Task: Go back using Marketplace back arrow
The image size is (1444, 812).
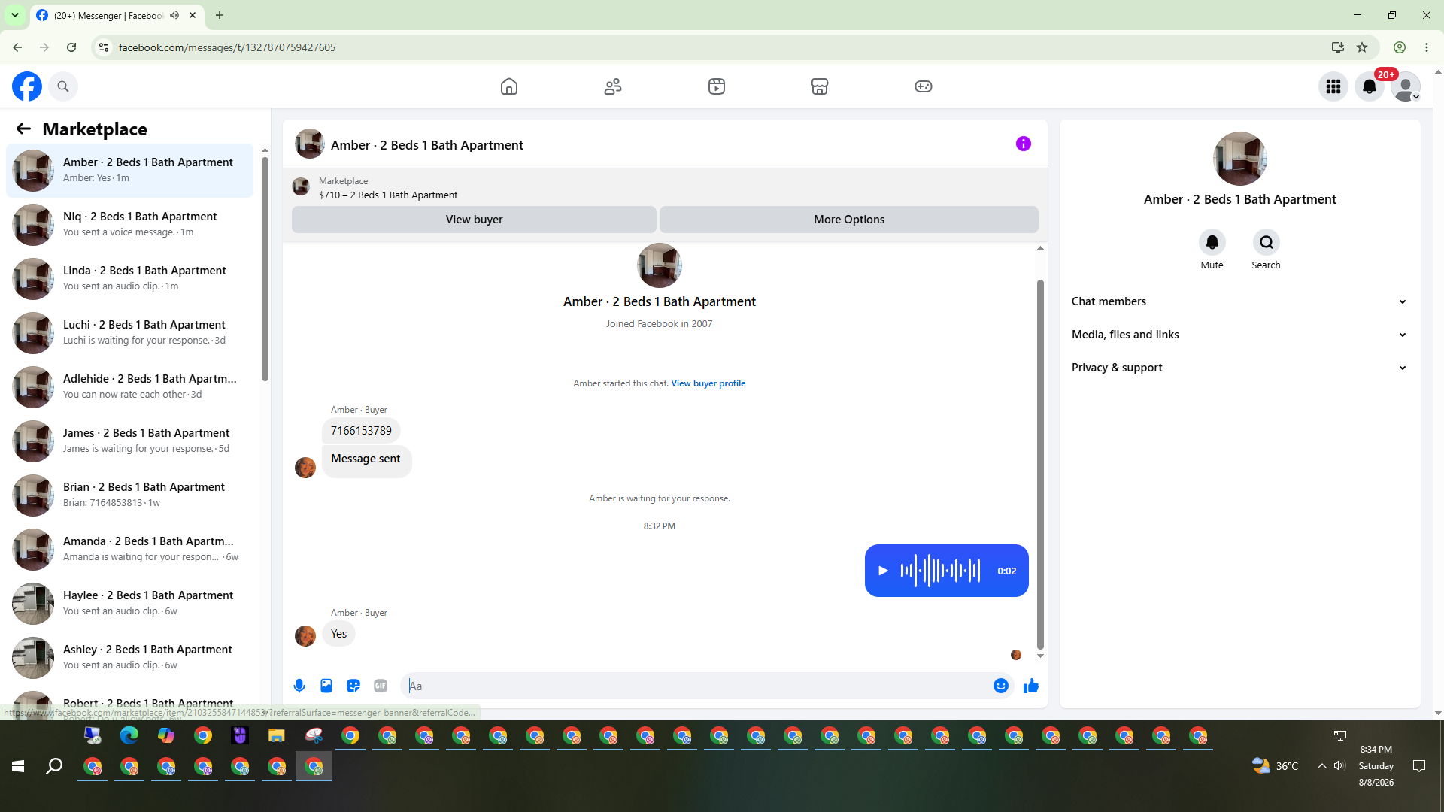Action: click(23, 129)
